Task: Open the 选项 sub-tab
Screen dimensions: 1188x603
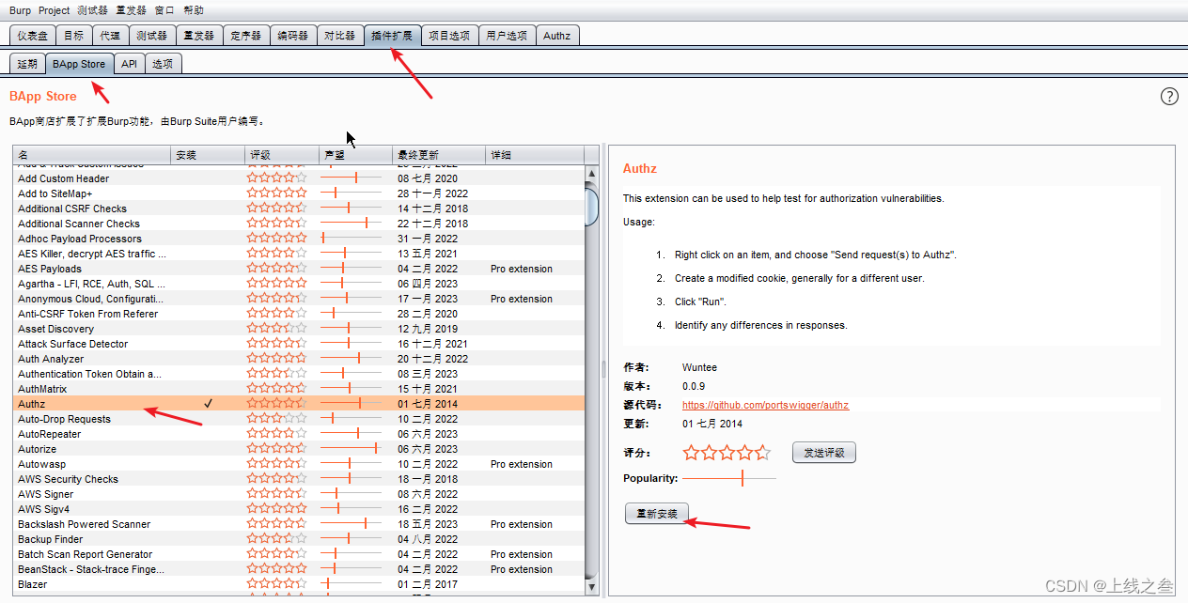Action: coord(164,64)
